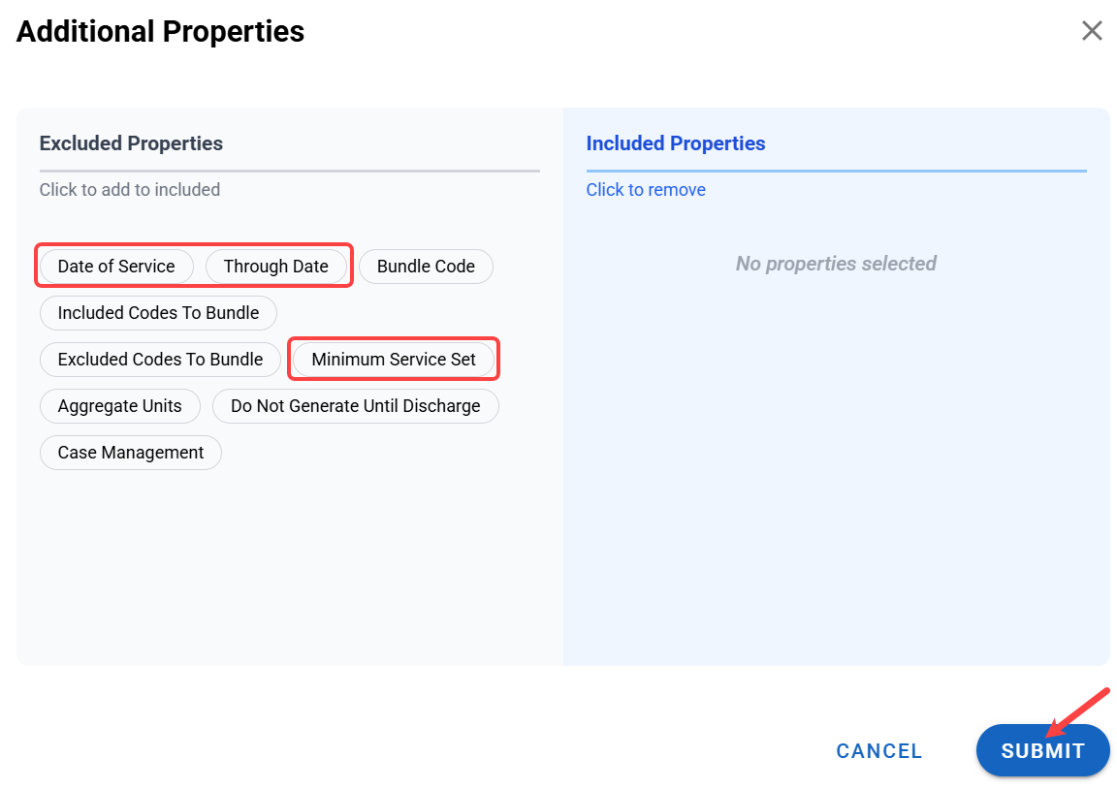Click the 'No properties selected' placeholder
The width and height of the screenshot is (1117, 789).
point(836,264)
